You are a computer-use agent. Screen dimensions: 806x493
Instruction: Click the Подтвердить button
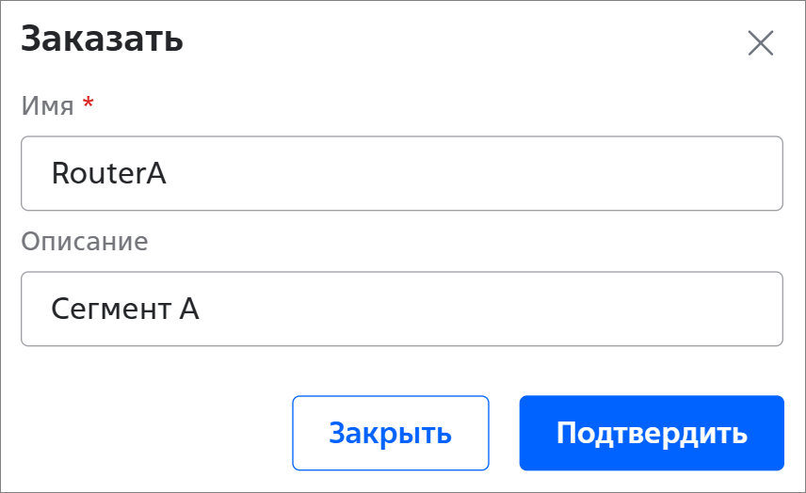pos(652,433)
